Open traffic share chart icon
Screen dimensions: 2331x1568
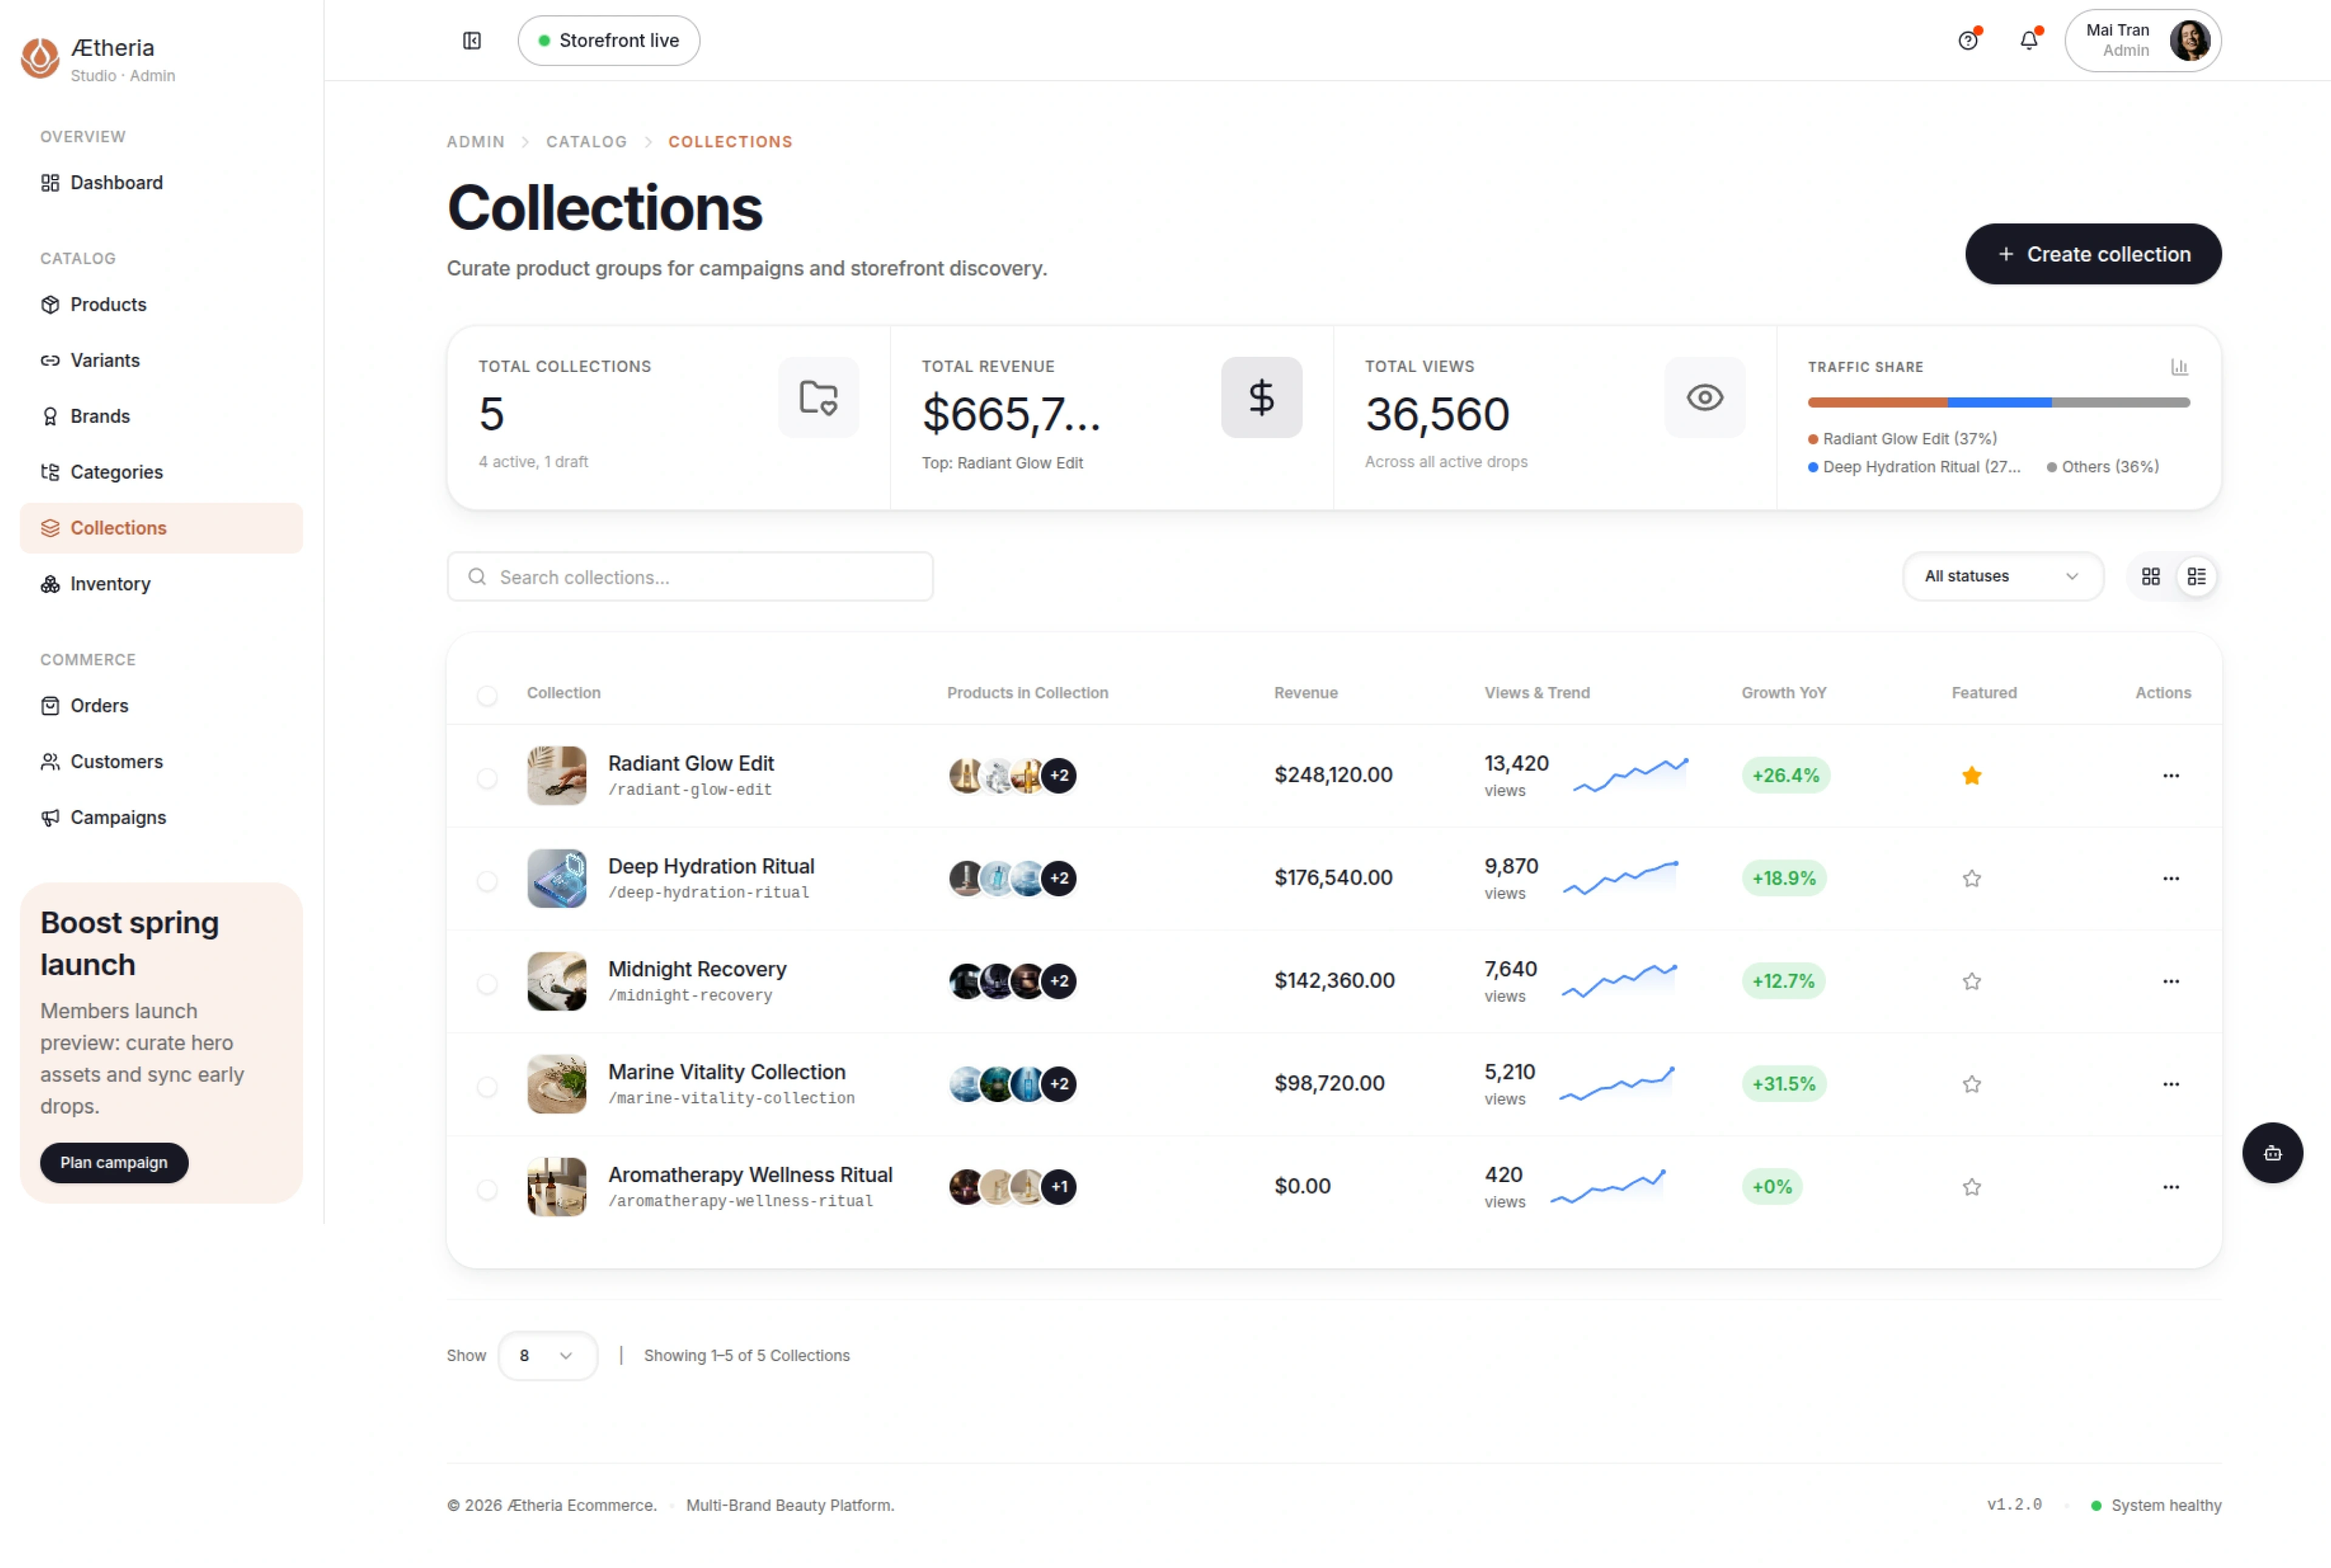2179,367
